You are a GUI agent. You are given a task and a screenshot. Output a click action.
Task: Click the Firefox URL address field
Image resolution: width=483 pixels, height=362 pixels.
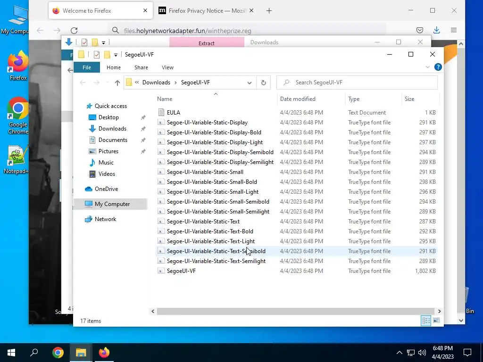point(246,31)
